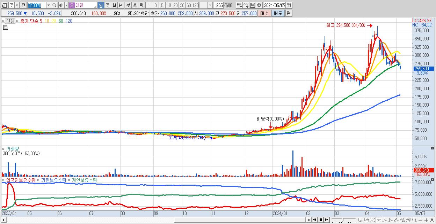Select interval 3 button
The height and width of the screenshot is (224, 436).
click(x=155, y=5)
